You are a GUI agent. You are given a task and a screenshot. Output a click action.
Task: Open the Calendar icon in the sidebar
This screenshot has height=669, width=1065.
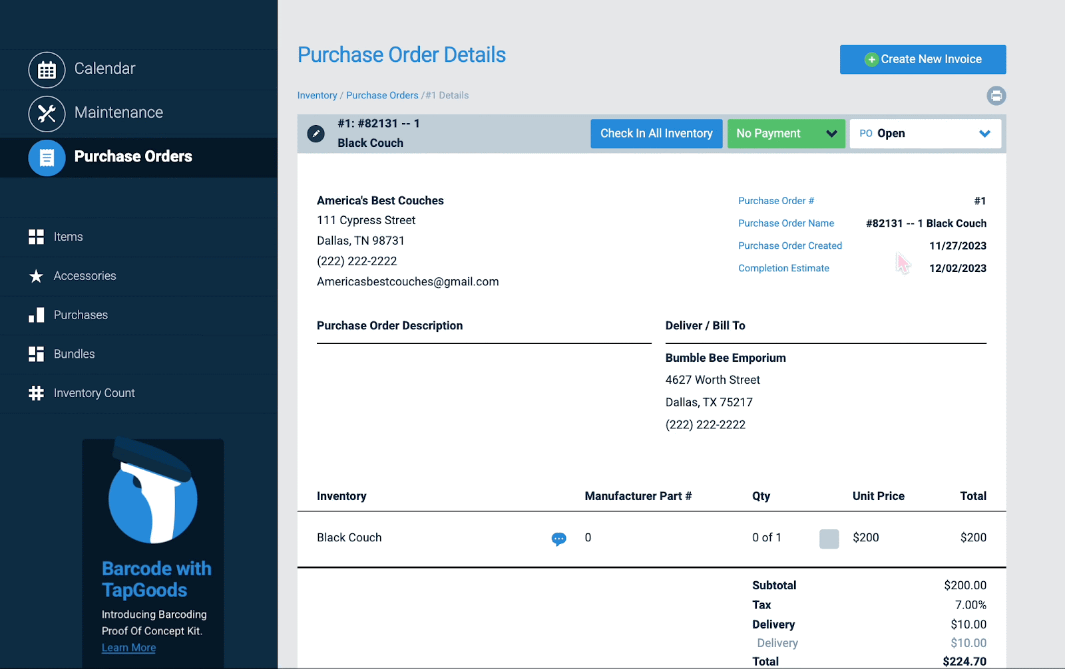pos(47,68)
